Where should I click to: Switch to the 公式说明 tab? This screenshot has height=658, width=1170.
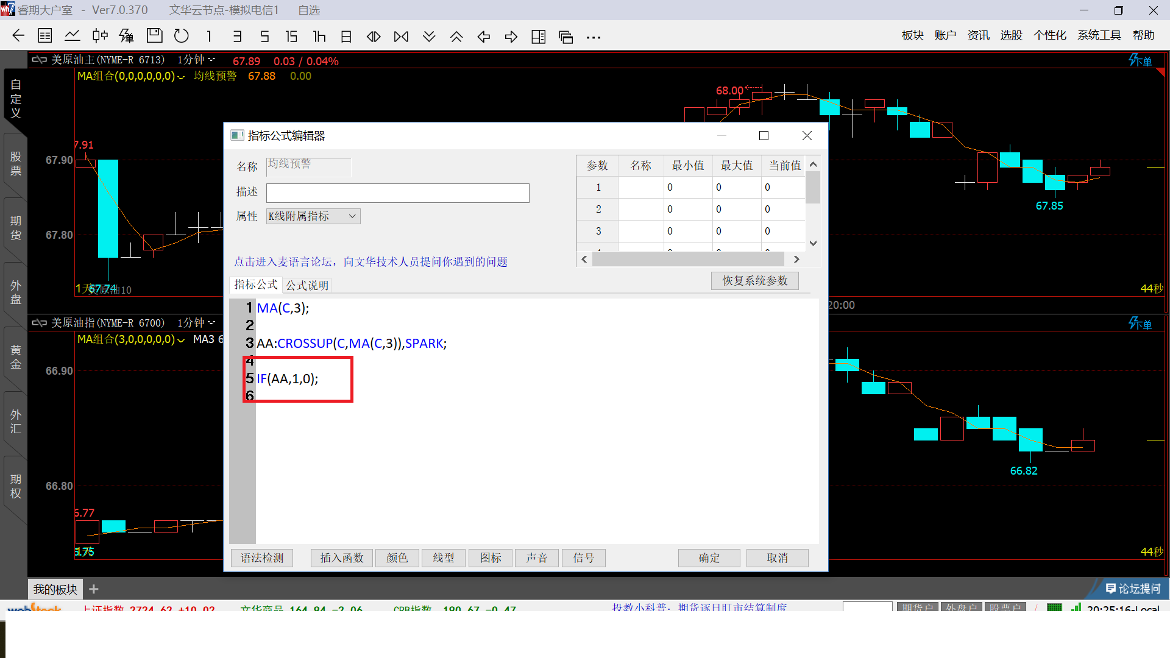pyautogui.click(x=307, y=285)
